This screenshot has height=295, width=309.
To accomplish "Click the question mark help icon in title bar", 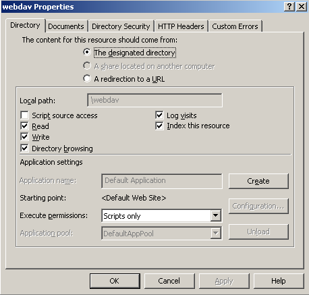I will pos(289,7).
